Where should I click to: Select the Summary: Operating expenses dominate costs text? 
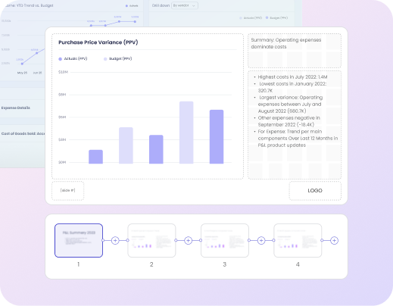click(x=286, y=43)
